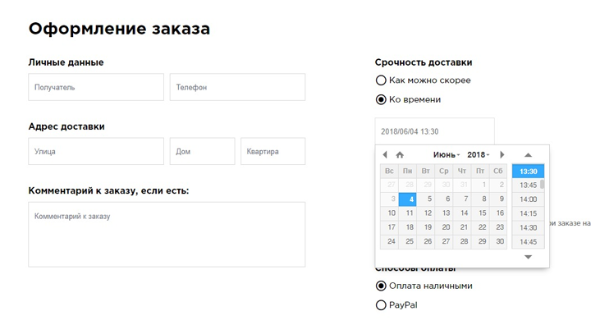Select June 29 in the bottom calendar row
The height and width of the screenshot is (334, 591).
pos(480,241)
